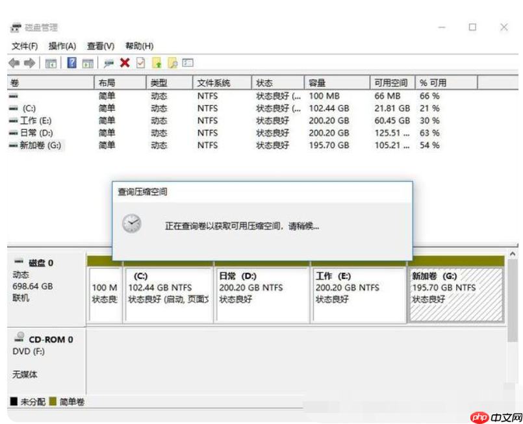Click the view settings list icon
This screenshot has width=523, height=424.
pos(188,63)
